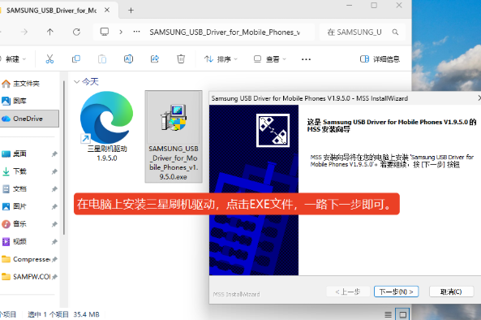Open the 排序 sort dropdown
This screenshot has width=481, height=320.
coord(221,59)
